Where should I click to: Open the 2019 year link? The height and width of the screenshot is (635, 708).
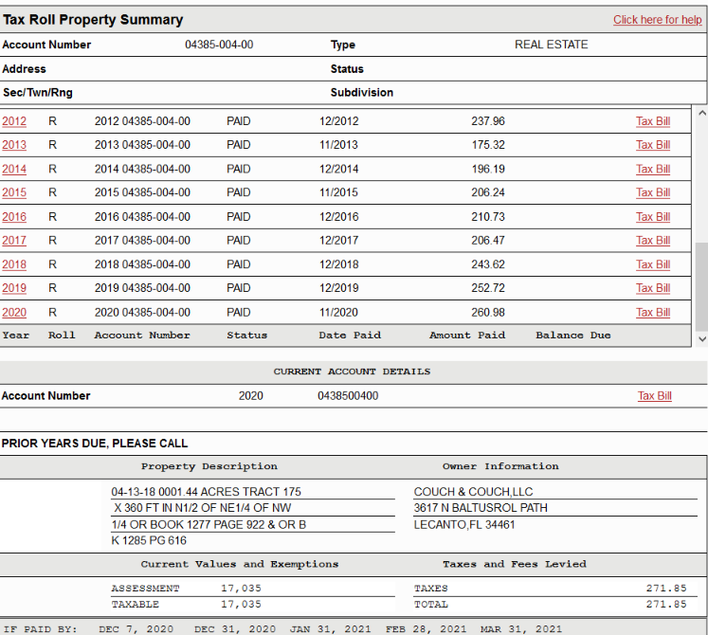tap(14, 288)
